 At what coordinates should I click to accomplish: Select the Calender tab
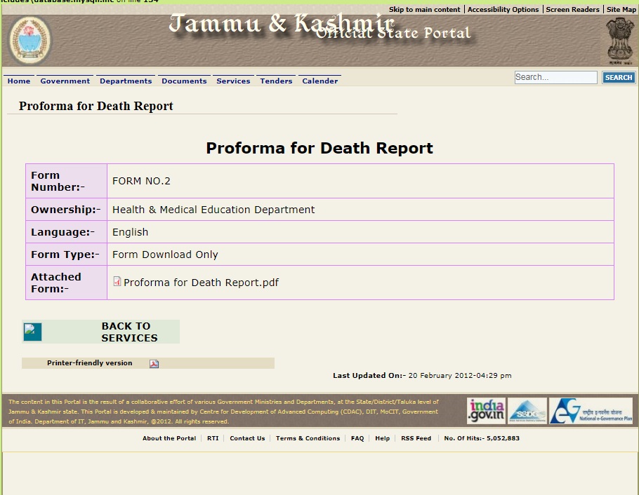(x=319, y=81)
